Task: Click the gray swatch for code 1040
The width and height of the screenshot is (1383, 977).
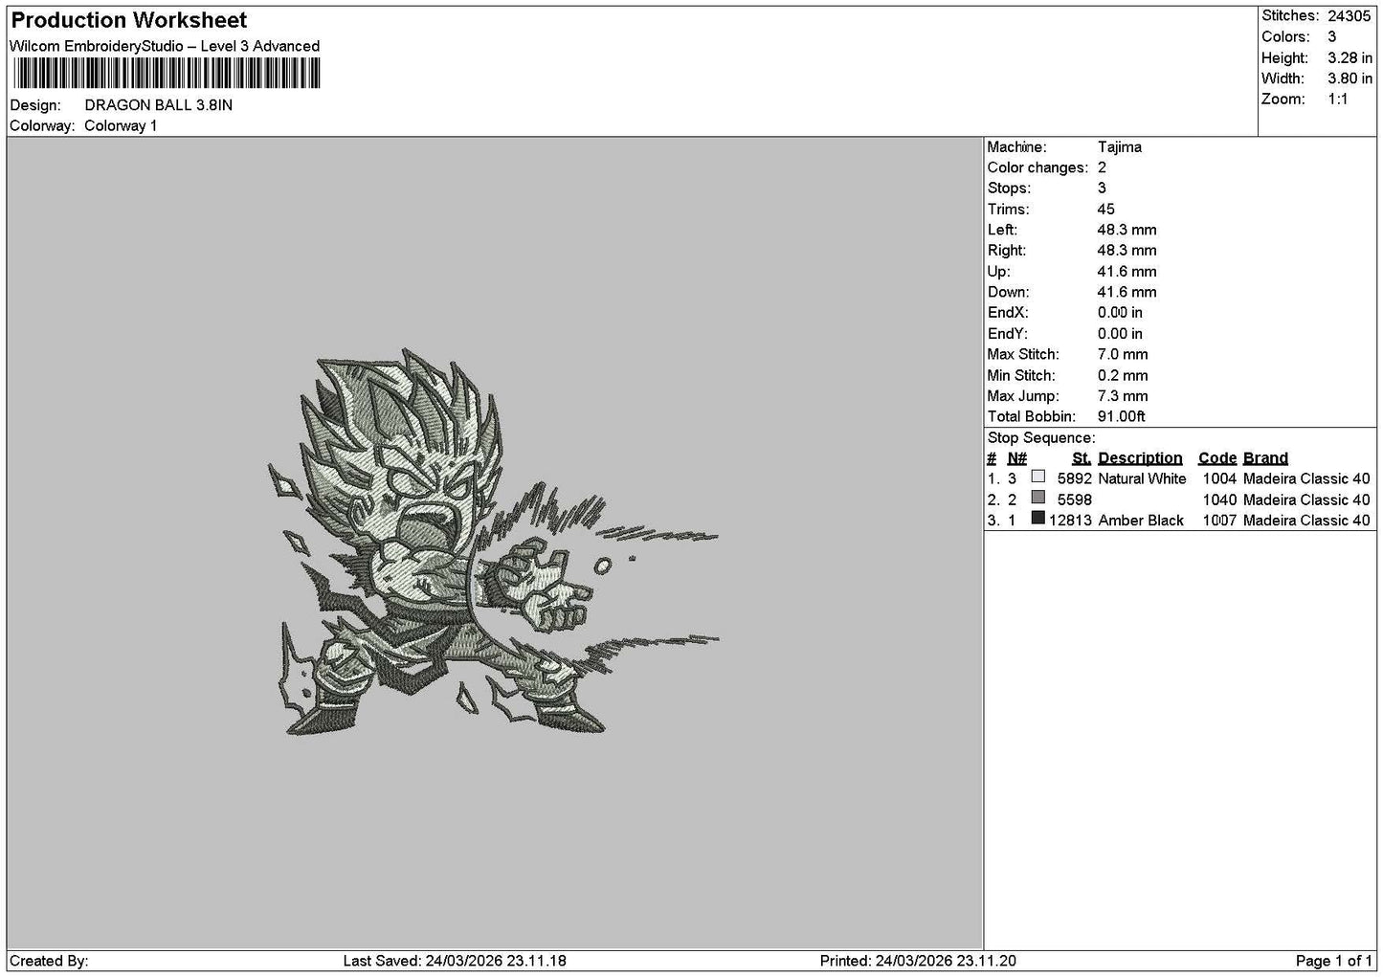Action: 1038,498
